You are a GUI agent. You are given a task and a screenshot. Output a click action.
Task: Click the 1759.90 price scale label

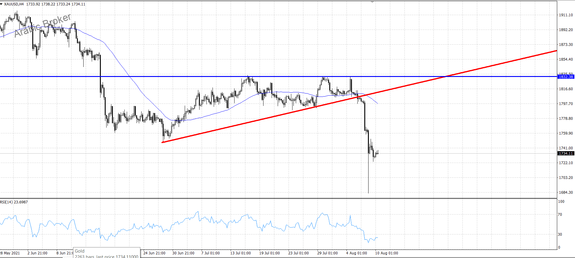click(x=566, y=133)
